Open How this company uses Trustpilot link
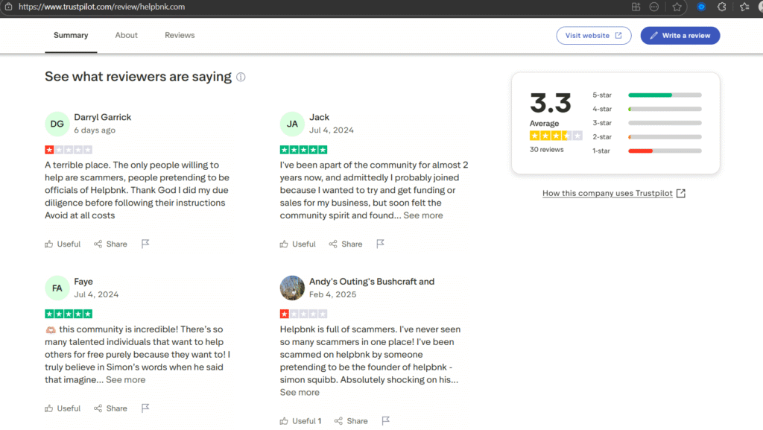Screen dimensions: 763x430 (x=613, y=193)
